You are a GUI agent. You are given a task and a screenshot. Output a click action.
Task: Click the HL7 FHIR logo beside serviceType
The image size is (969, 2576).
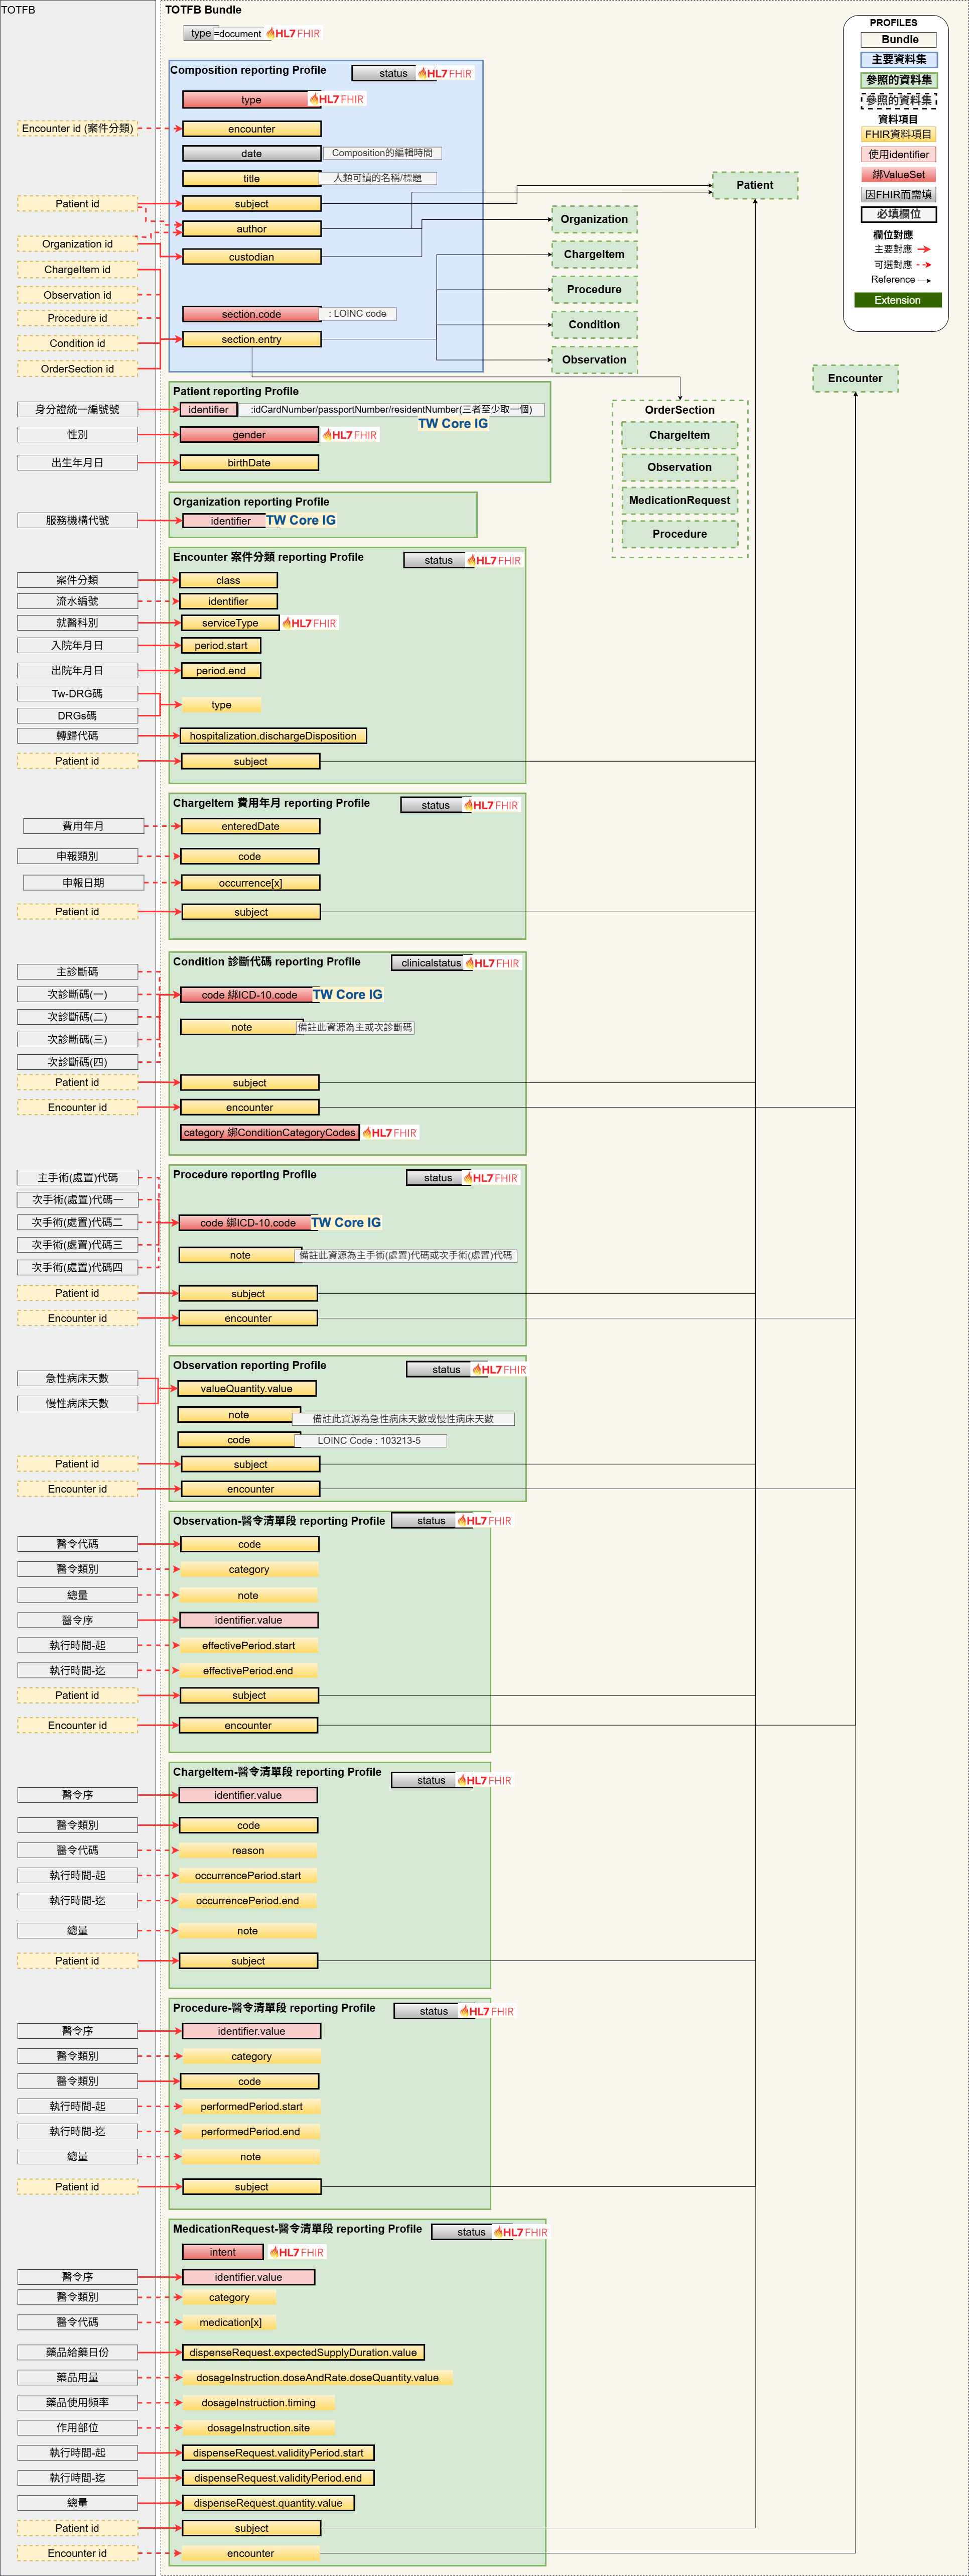pyautogui.click(x=310, y=623)
